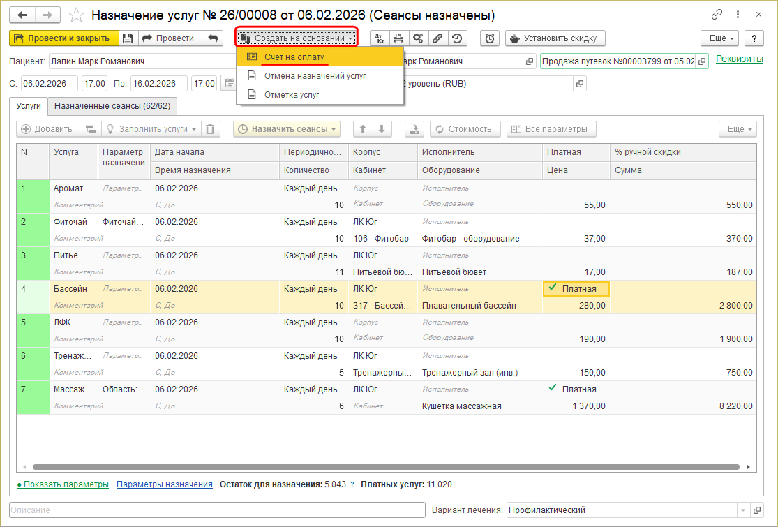
Task: Open change history clock icon
Action: pos(456,38)
